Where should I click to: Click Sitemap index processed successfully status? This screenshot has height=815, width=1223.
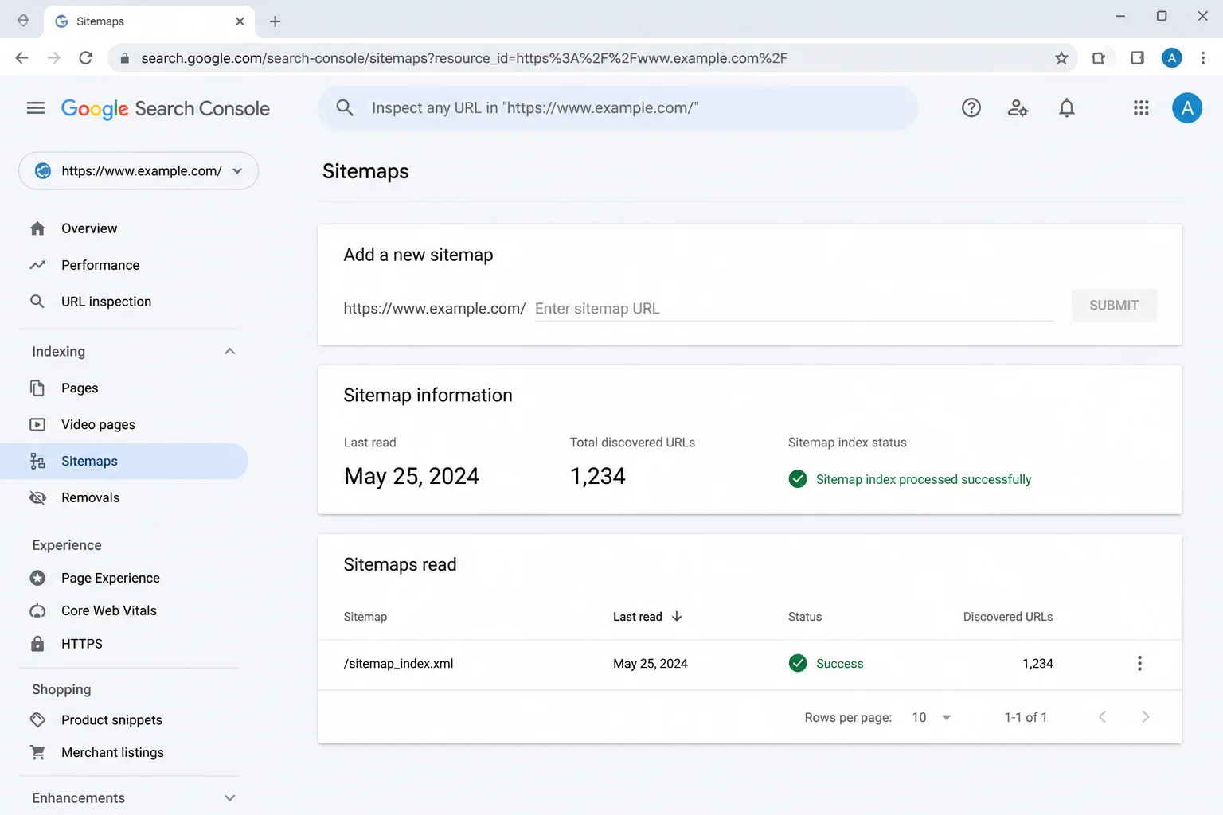(909, 479)
